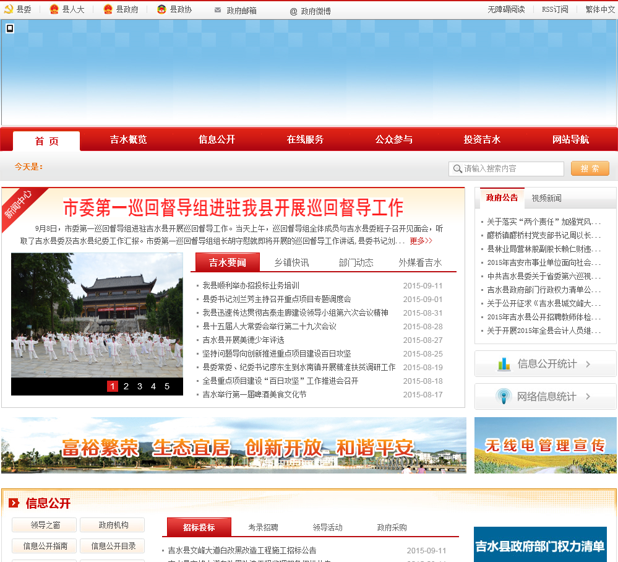Click the tai chi temple carousel photo
The height and width of the screenshot is (562, 618).
(x=97, y=315)
